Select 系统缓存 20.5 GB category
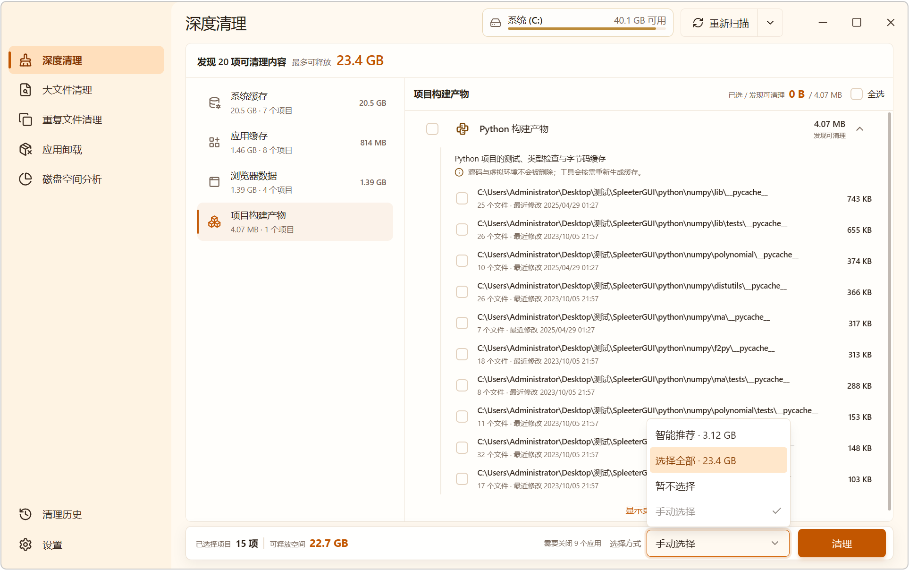The height and width of the screenshot is (570, 909). [x=295, y=103]
